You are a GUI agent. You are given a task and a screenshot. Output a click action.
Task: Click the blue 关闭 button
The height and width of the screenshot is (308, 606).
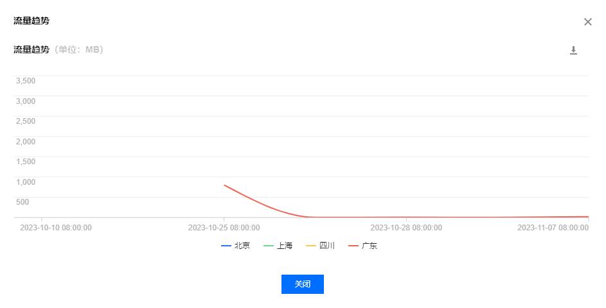pyautogui.click(x=302, y=284)
